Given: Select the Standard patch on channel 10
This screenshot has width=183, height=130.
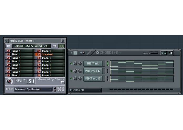Looking at the screenshot, I should (x=47, y=54).
